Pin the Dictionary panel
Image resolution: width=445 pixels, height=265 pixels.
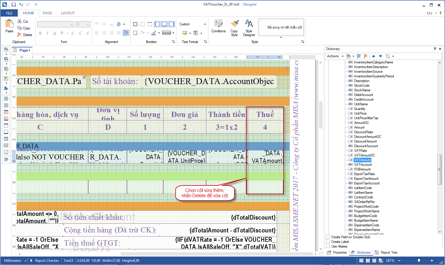click(435, 49)
